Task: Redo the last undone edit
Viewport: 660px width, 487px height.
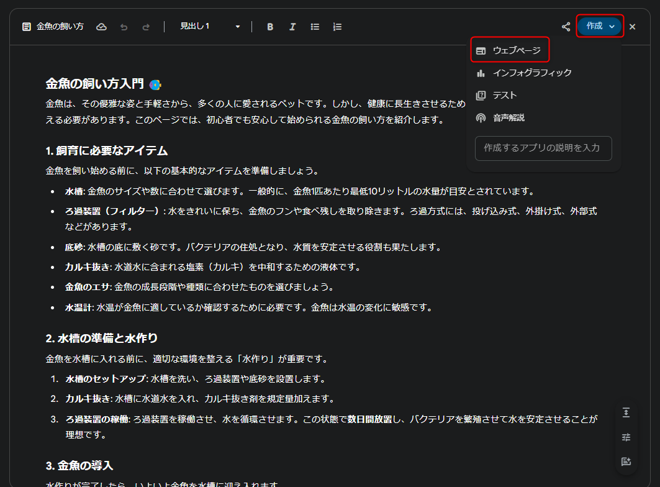Action: click(146, 27)
